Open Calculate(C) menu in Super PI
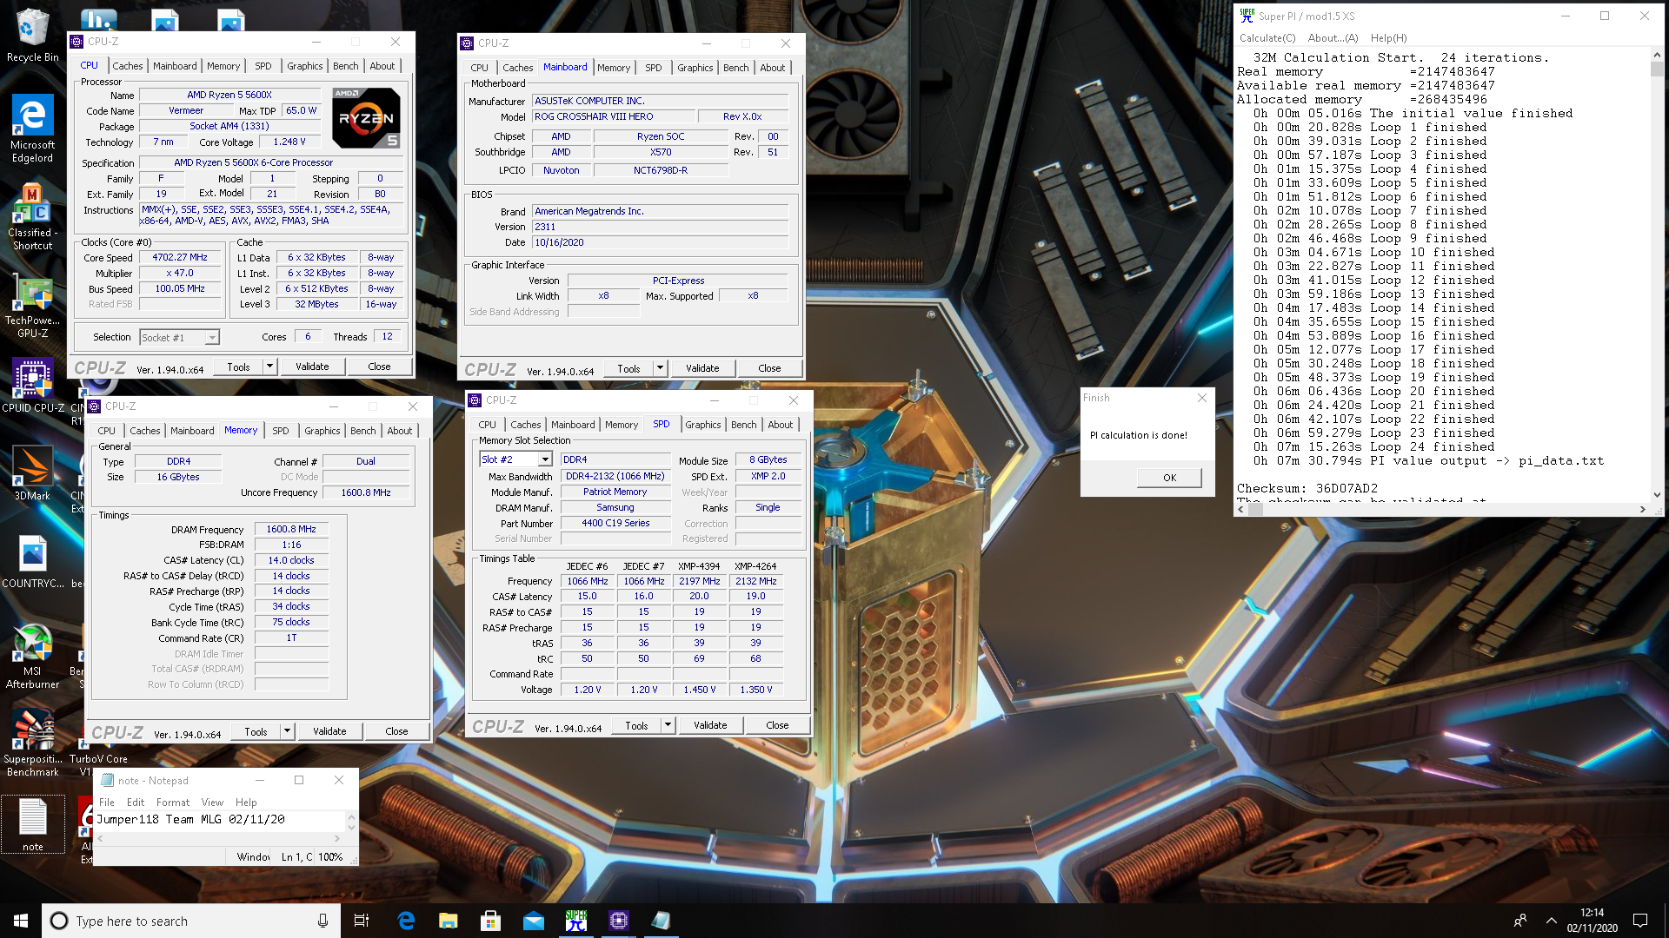1669x938 pixels. click(1267, 38)
